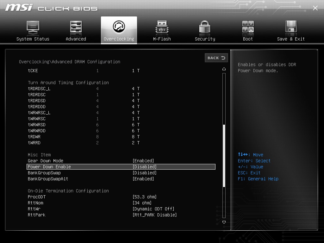Select the tRDRDSD 4 T value
This screenshot has width=324, height=243.
tap(136, 101)
